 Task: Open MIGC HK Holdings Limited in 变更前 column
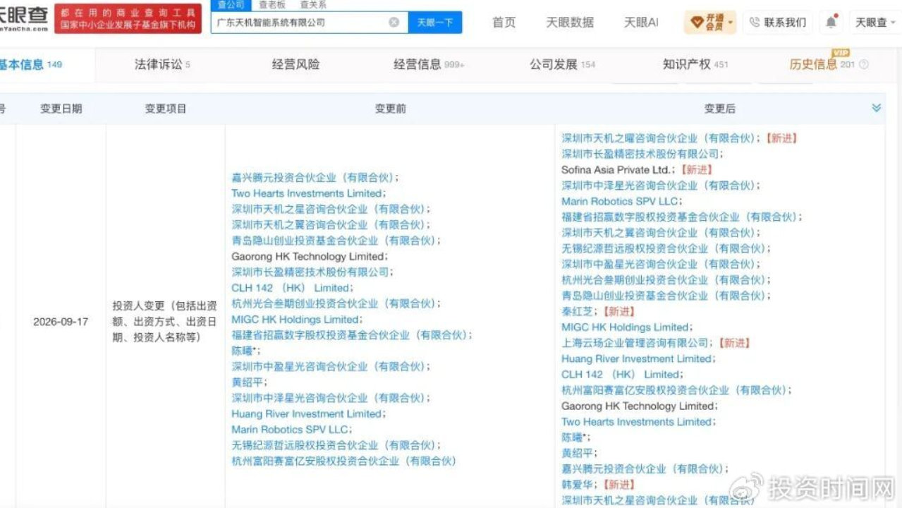tap(295, 320)
